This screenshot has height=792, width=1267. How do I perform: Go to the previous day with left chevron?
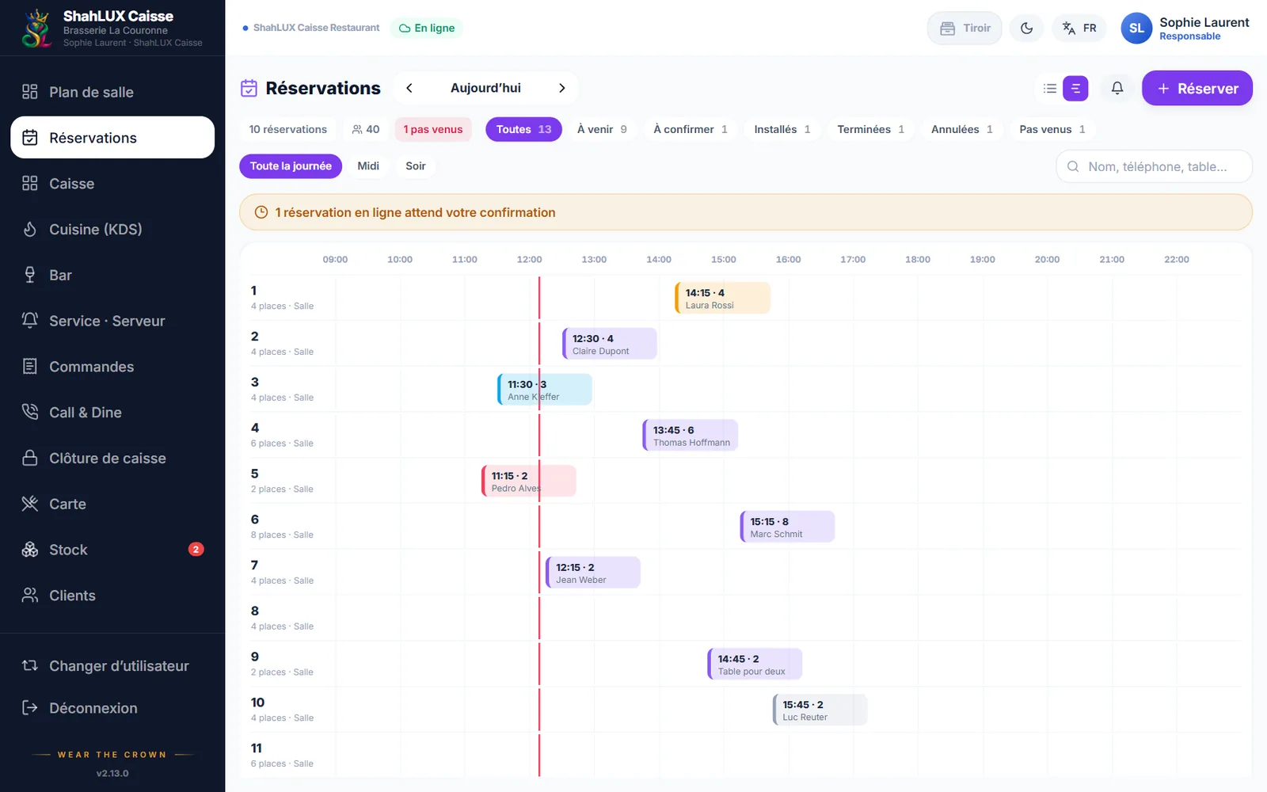(x=409, y=88)
